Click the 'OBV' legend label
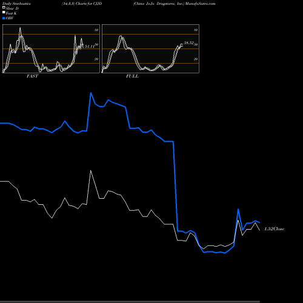 [10, 18]
